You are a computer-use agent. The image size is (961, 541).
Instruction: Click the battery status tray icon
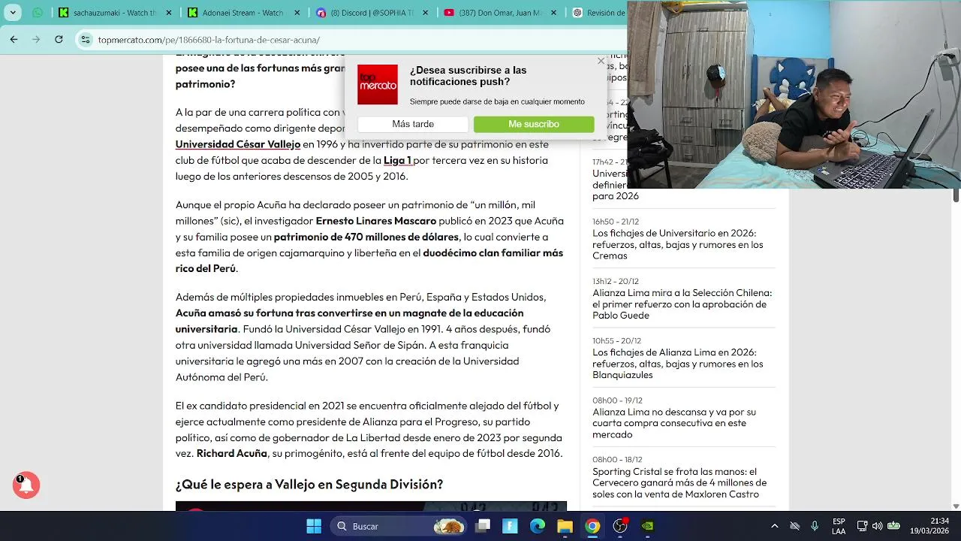(x=894, y=526)
